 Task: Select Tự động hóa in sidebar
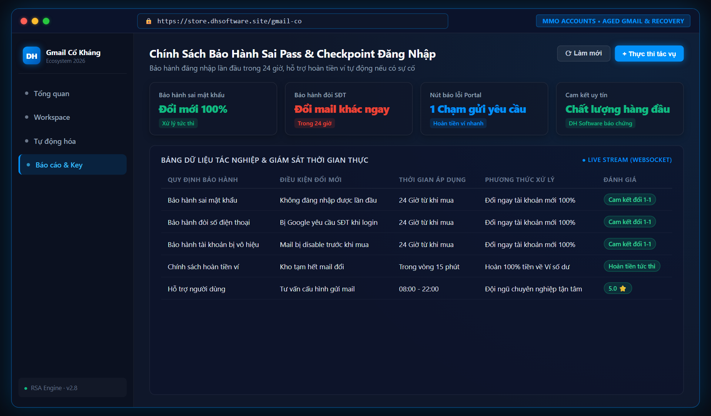[x=73, y=141]
